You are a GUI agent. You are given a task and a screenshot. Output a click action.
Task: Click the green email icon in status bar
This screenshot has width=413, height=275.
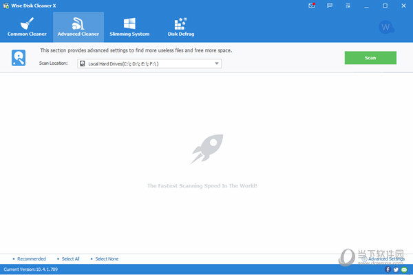point(404,269)
